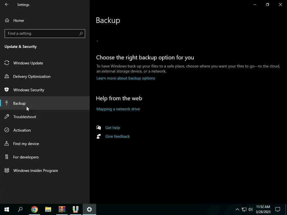Open File Explorer from taskbar

48,209
